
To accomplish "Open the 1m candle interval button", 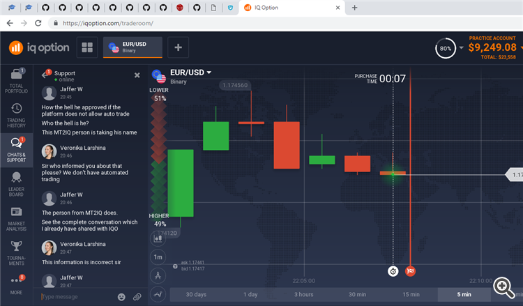I will point(158,257).
